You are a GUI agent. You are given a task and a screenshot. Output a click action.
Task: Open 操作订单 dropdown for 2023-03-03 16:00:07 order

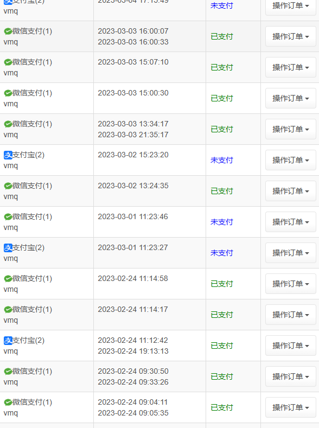pos(291,36)
